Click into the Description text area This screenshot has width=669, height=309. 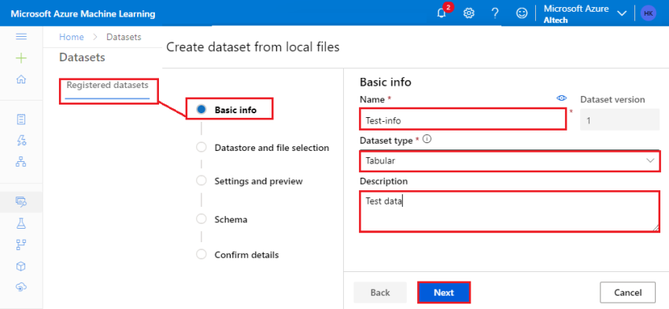[x=509, y=212]
